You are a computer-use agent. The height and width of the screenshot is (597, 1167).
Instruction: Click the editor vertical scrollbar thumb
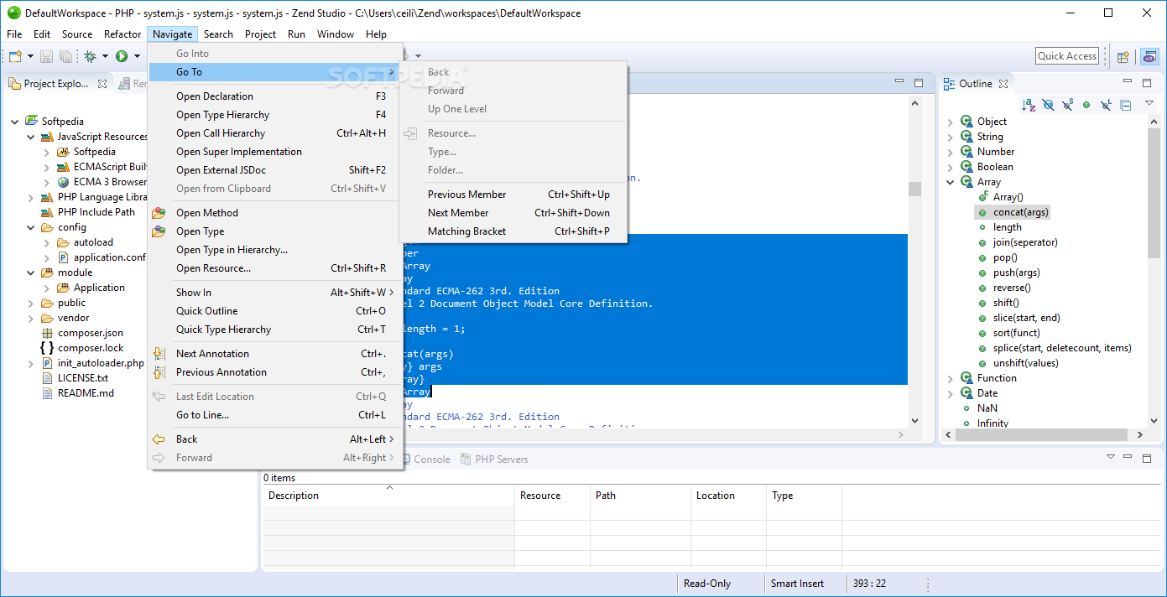point(914,189)
